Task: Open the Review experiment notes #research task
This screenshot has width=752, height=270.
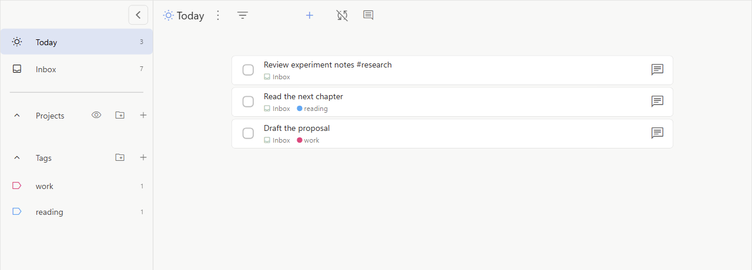Action: click(452, 70)
